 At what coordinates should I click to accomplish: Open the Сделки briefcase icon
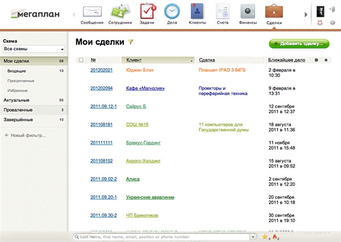click(x=274, y=11)
